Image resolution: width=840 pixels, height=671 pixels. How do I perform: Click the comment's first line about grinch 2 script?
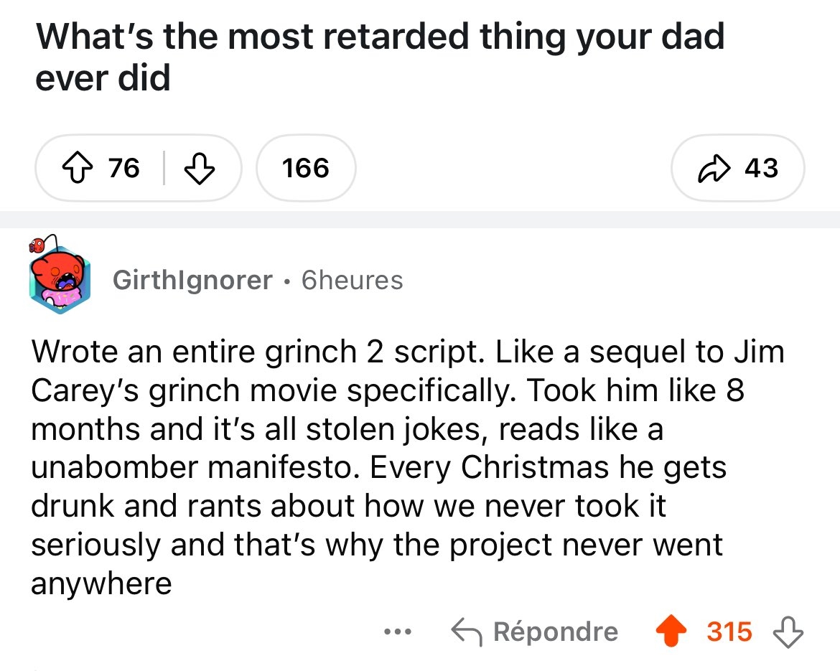[406, 352]
